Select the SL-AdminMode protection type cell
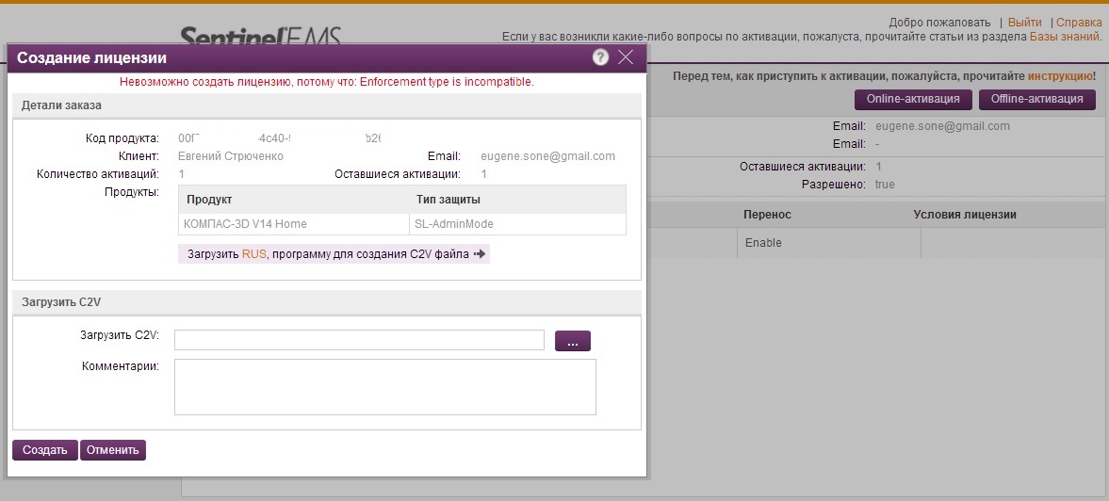The image size is (1109, 501). 517,224
